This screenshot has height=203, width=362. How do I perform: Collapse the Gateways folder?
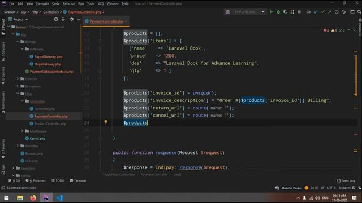(x=23, y=49)
